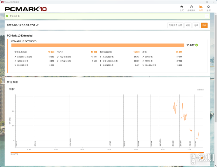Click the score value 13 352

click(51, 57)
